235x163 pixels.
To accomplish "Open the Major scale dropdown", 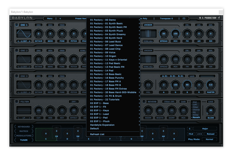I will (x=205, y=128).
